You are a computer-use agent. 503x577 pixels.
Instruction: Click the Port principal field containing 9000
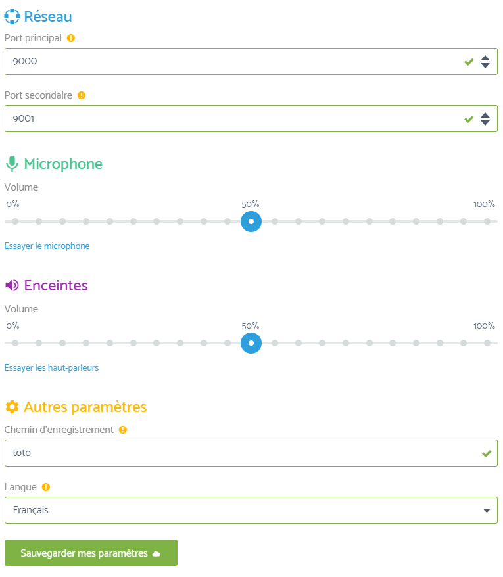pyautogui.click(x=251, y=62)
